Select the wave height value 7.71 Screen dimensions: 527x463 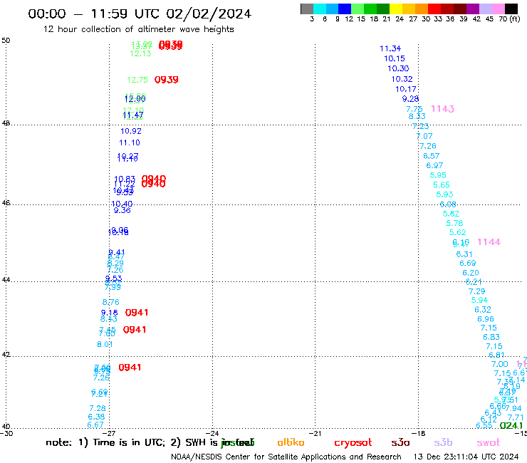516,417
